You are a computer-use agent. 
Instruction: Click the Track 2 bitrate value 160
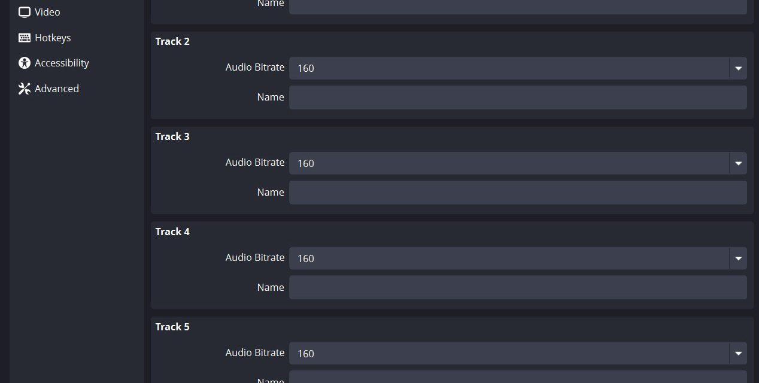306,68
